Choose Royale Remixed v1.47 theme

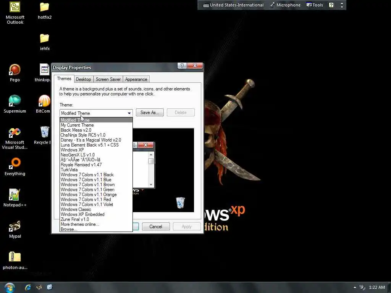96,165
